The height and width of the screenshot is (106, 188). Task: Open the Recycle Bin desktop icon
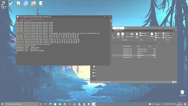(182, 93)
